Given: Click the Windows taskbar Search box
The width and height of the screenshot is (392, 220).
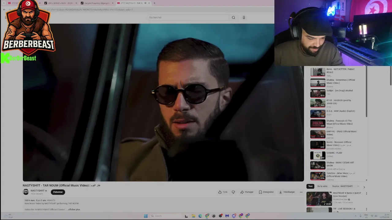Looking at the screenshot, I should (x=166, y=216).
